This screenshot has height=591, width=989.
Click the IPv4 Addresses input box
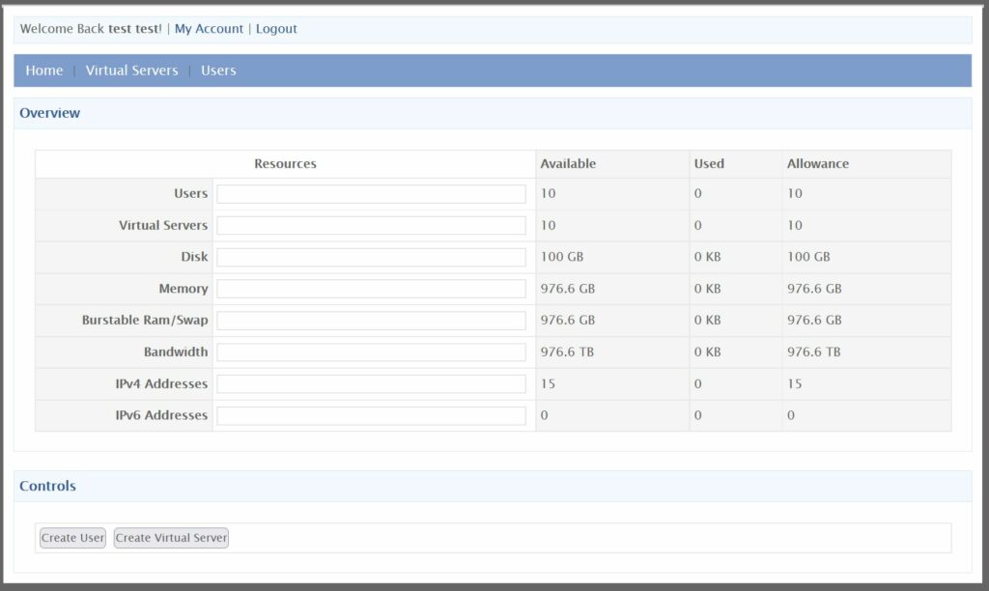[372, 383]
